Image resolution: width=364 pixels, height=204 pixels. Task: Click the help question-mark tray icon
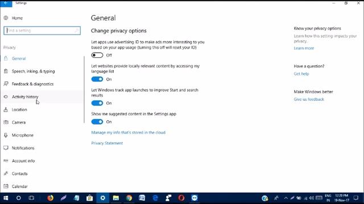click(x=265, y=198)
